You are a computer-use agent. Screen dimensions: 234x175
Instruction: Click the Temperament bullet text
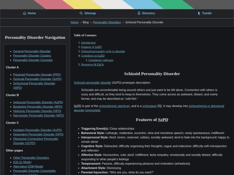[x=136, y=164]
